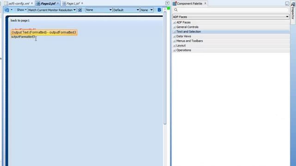Image resolution: width=296 pixels, height=166 pixels.
Task: Click the green status indicator
Action: click(x=168, y=8)
